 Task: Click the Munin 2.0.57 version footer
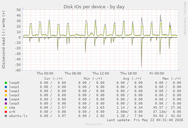click(94, 124)
